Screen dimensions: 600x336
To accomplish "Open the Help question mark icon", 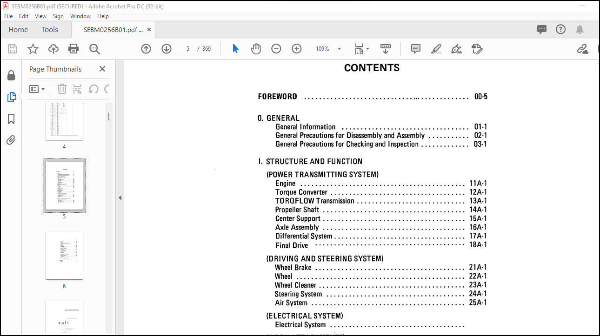I will 561,29.
